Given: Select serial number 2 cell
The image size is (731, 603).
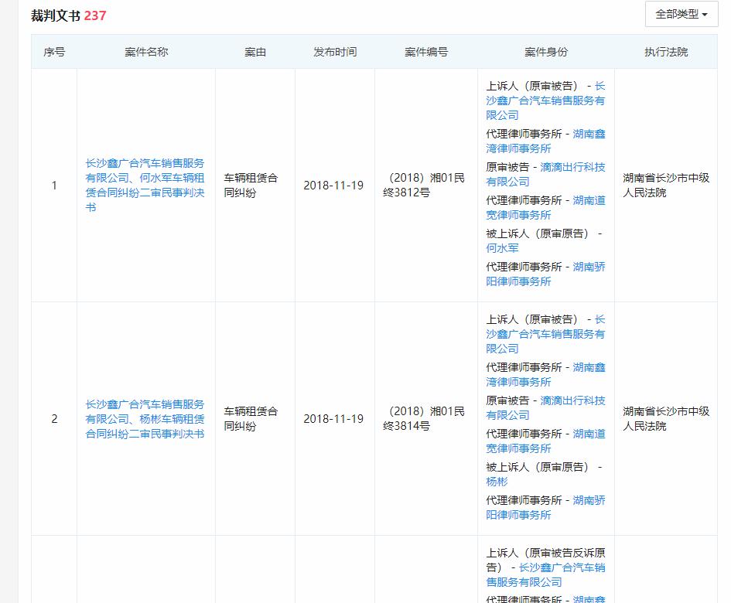Looking at the screenshot, I should click(x=54, y=419).
